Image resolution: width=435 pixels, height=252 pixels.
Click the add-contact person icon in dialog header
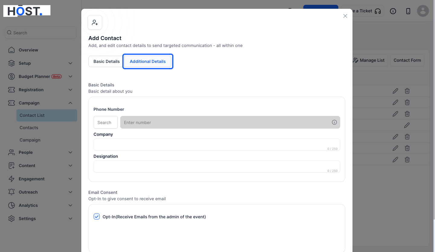95,22
